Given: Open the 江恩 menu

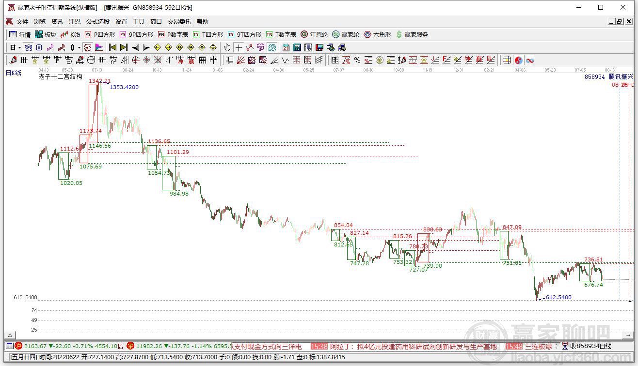Looking at the screenshot, I should click(75, 22).
